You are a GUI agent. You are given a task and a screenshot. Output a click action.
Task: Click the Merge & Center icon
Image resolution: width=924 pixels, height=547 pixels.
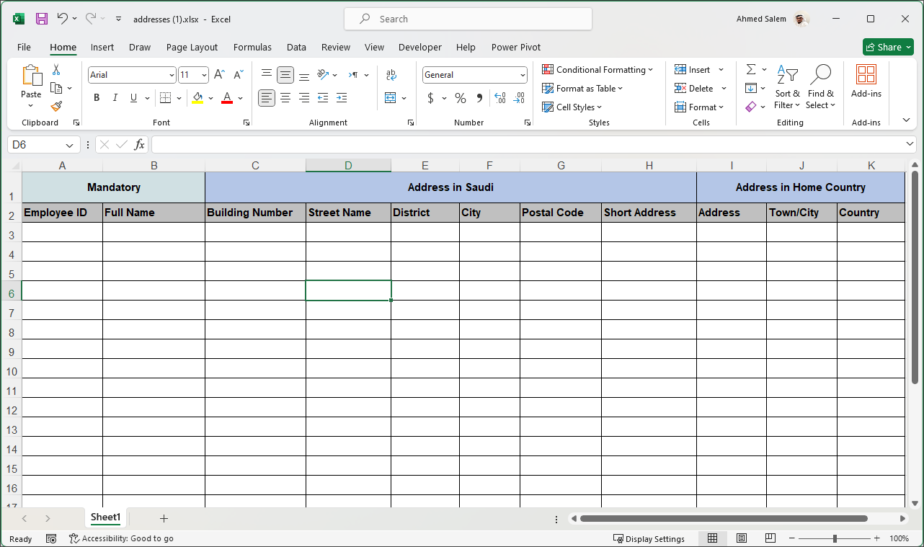pos(391,98)
